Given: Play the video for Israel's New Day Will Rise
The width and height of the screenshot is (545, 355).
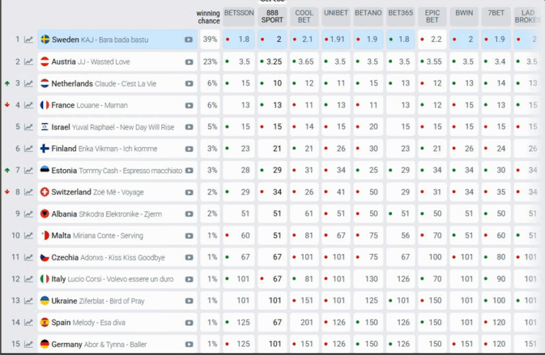Looking at the screenshot, I should pos(189,127).
